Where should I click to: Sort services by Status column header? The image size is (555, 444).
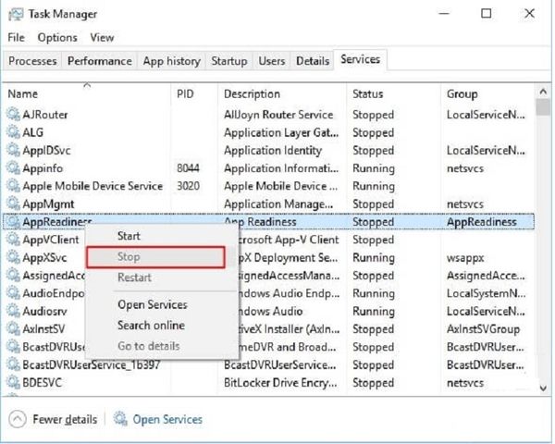click(x=367, y=94)
